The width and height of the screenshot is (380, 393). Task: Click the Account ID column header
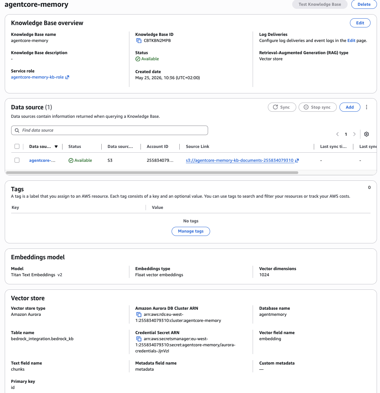[157, 147]
